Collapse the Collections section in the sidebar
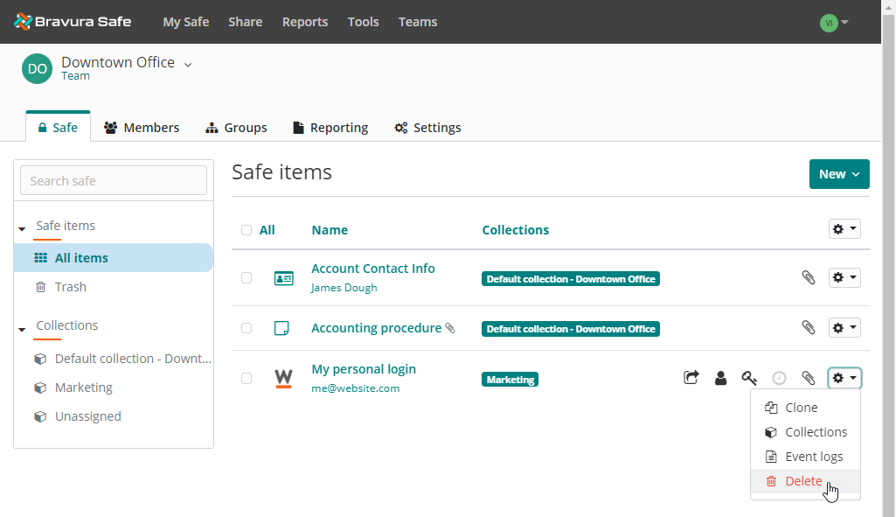This screenshot has height=517, width=896. (x=22, y=325)
